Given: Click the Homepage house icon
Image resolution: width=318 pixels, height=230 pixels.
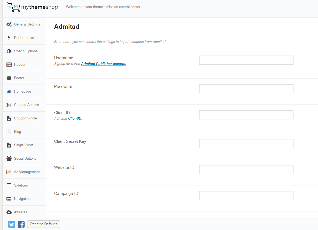Looking at the screenshot, I should pyautogui.click(x=9, y=92).
